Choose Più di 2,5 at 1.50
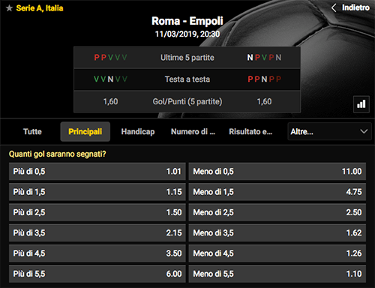Screen dimensions: 375x288 click(x=97, y=212)
